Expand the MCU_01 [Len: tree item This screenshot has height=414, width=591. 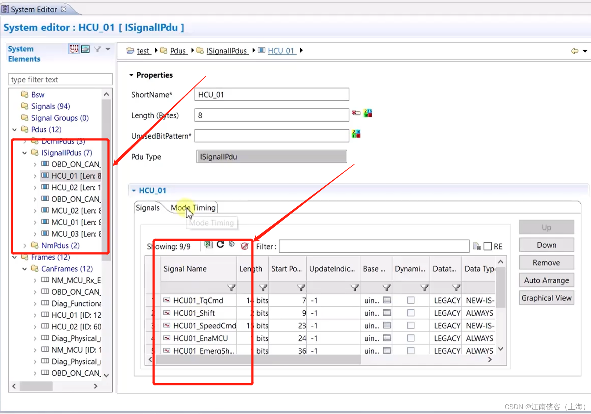pyautogui.click(x=35, y=222)
